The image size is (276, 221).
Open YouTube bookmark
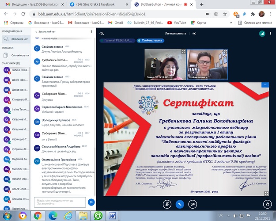coord(177,23)
